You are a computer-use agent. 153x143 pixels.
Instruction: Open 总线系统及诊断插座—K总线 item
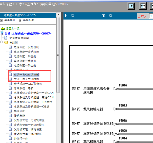pos(32,106)
